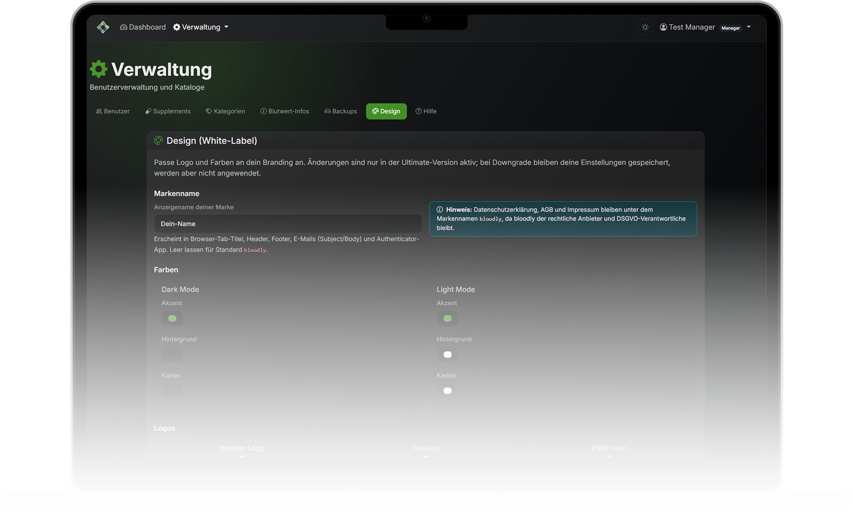The height and width of the screenshot is (517, 853).
Task: Click the bloodly logo in navbar
Action: [103, 27]
